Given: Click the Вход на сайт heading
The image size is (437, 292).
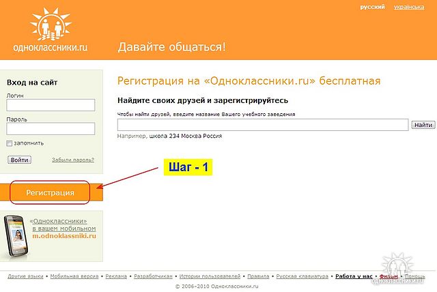Looking at the screenshot, I should [x=32, y=83].
